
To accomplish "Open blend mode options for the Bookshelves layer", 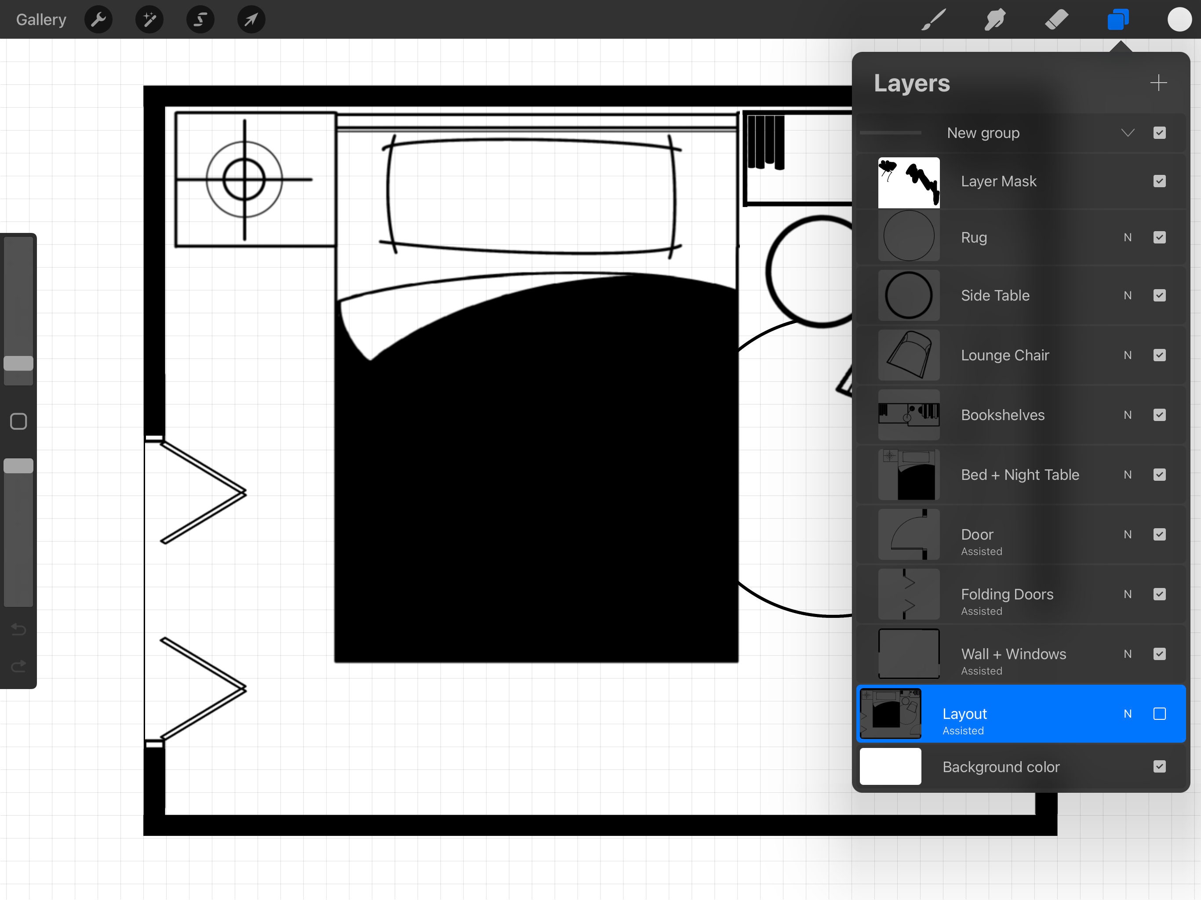I will click(1128, 415).
